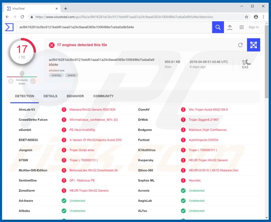Click the scrollbar down arrow
The image size is (271, 222).
click(267, 218)
